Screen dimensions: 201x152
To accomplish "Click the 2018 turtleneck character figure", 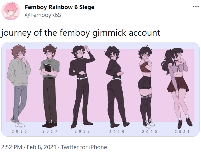I will [82, 87].
